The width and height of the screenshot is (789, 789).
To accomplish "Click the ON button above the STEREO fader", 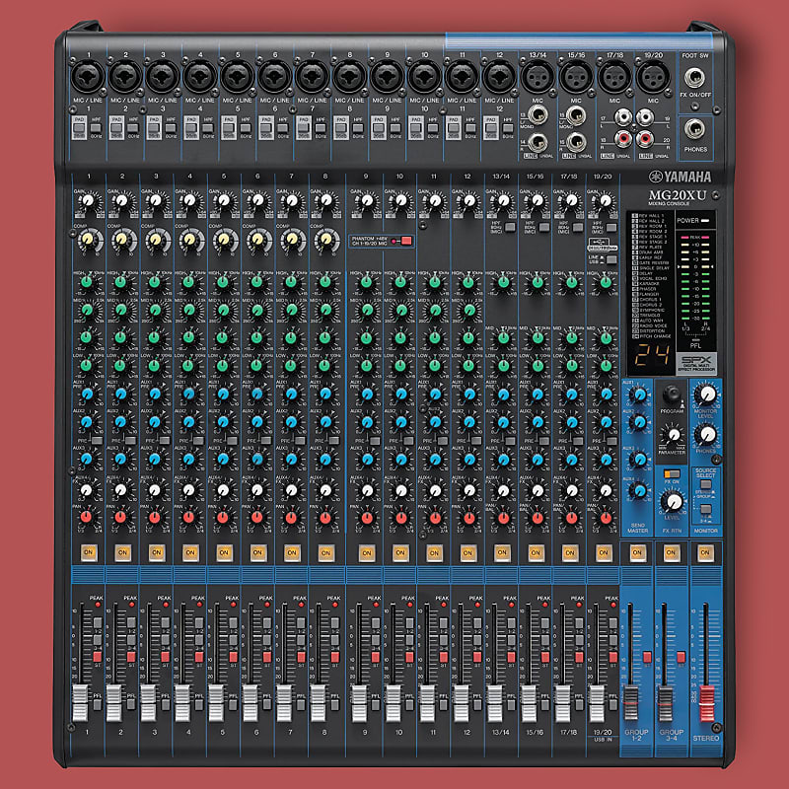I will (705, 552).
